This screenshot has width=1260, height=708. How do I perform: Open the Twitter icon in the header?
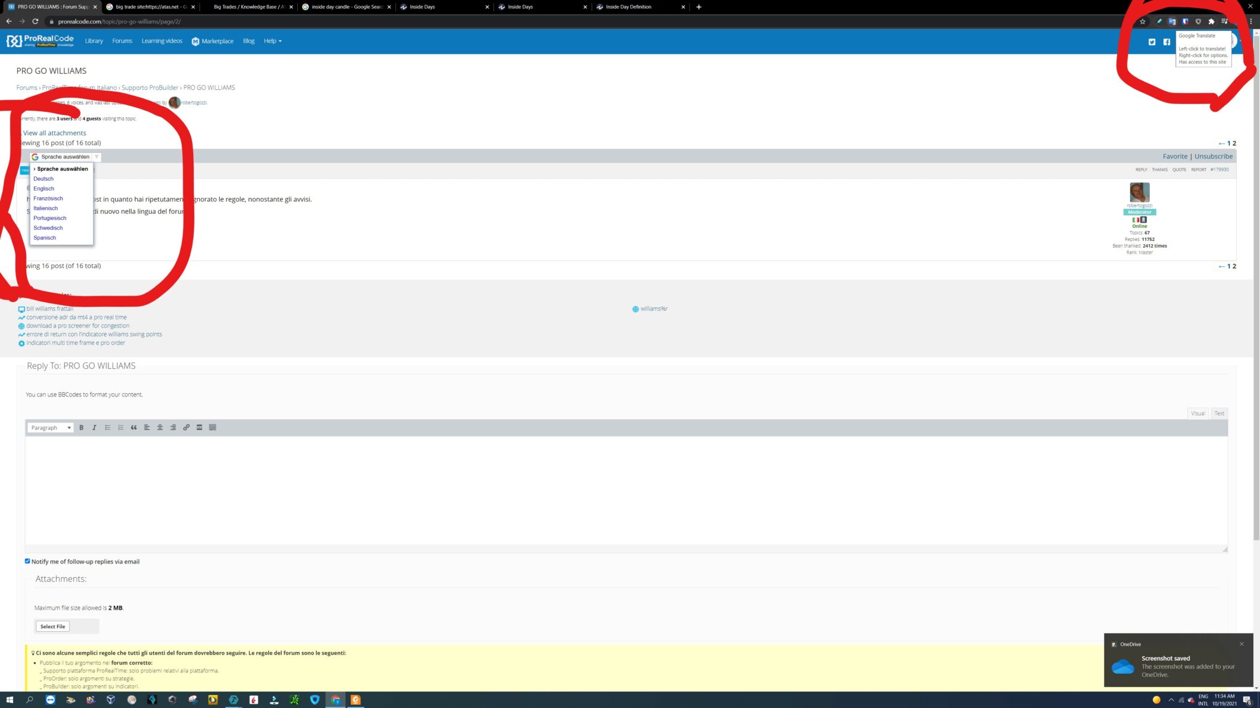pos(1152,42)
